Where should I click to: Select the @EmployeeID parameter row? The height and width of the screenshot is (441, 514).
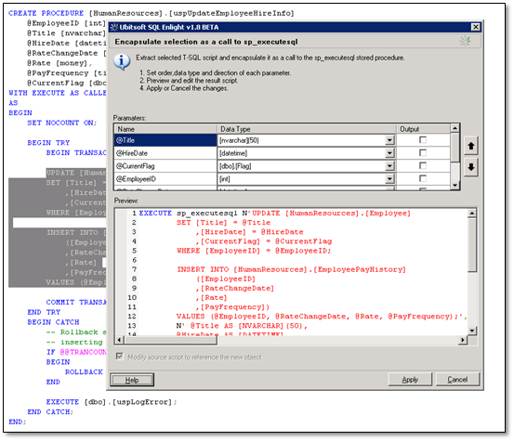click(x=165, y=178)
